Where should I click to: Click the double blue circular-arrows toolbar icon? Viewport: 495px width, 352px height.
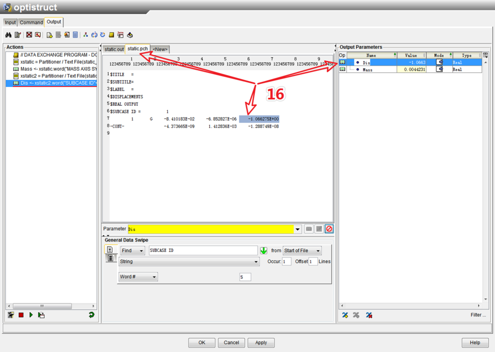(x=94, y=35)
